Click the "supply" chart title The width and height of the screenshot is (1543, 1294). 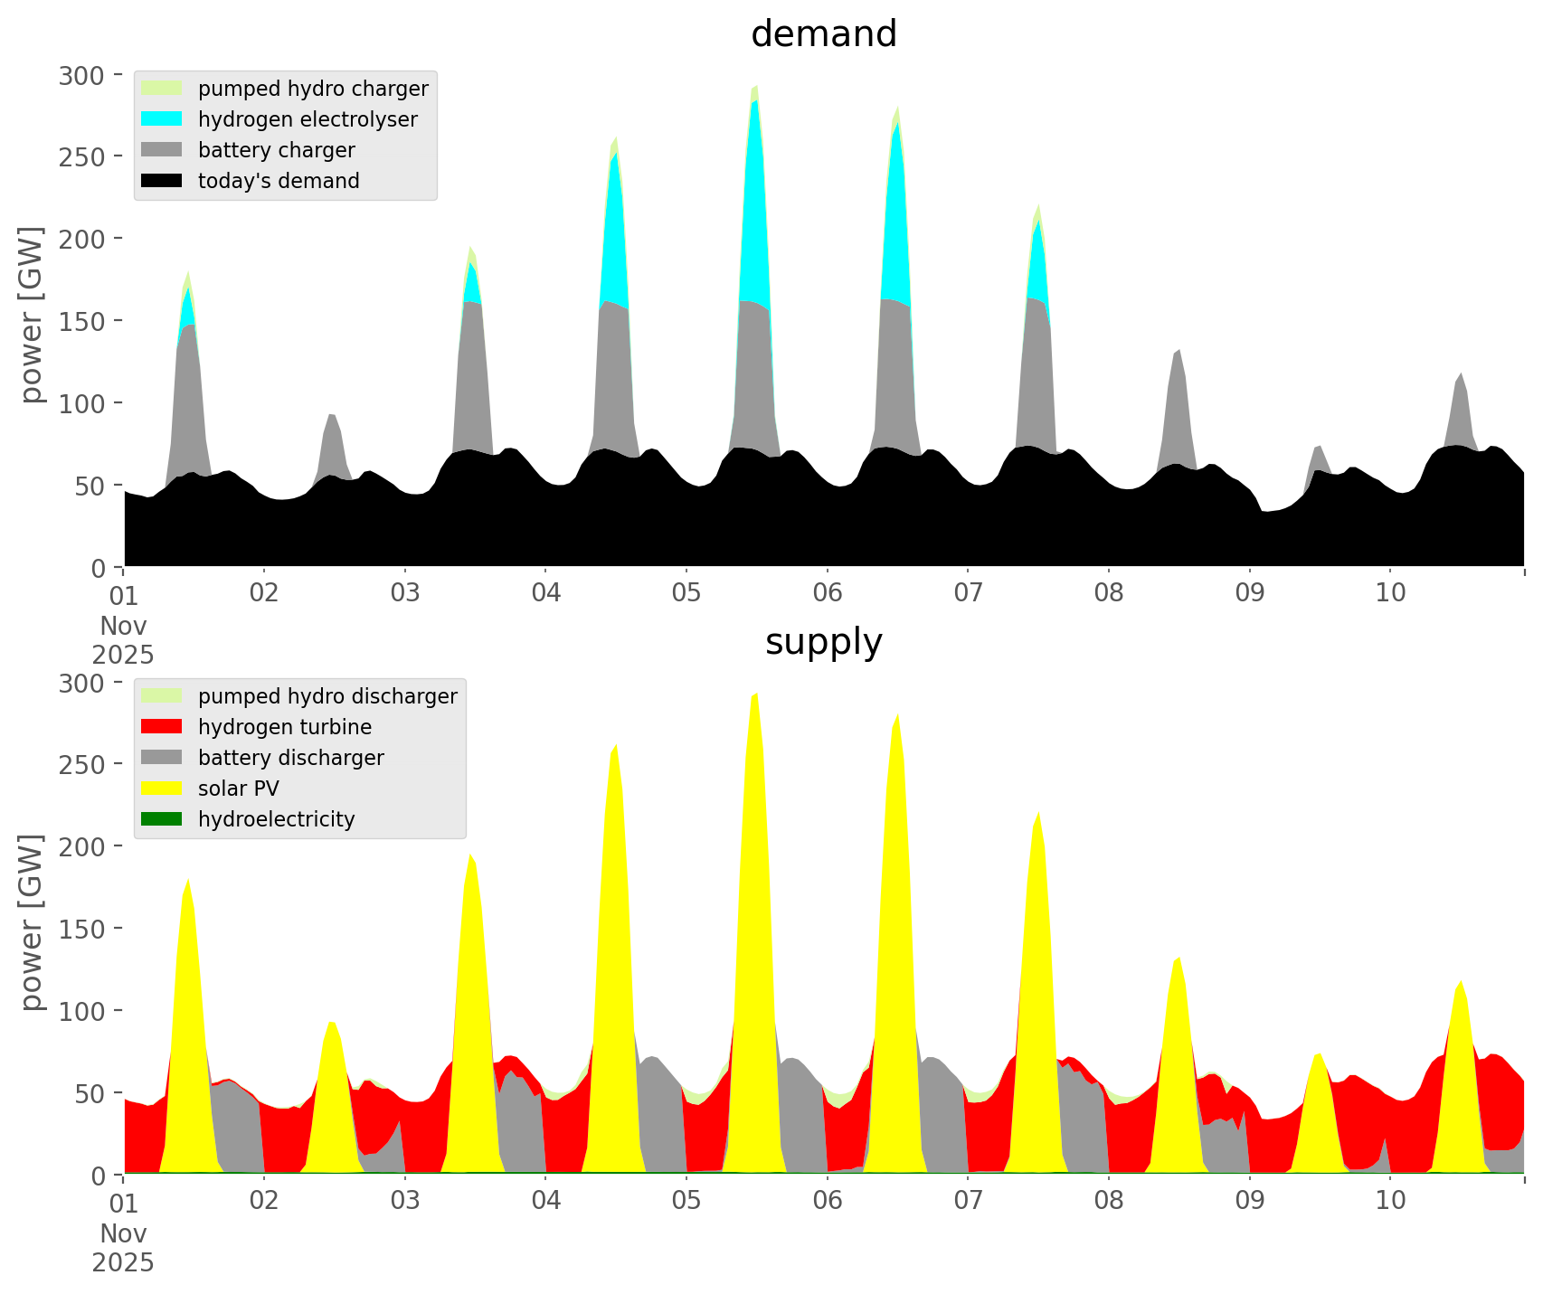[823, 642]
